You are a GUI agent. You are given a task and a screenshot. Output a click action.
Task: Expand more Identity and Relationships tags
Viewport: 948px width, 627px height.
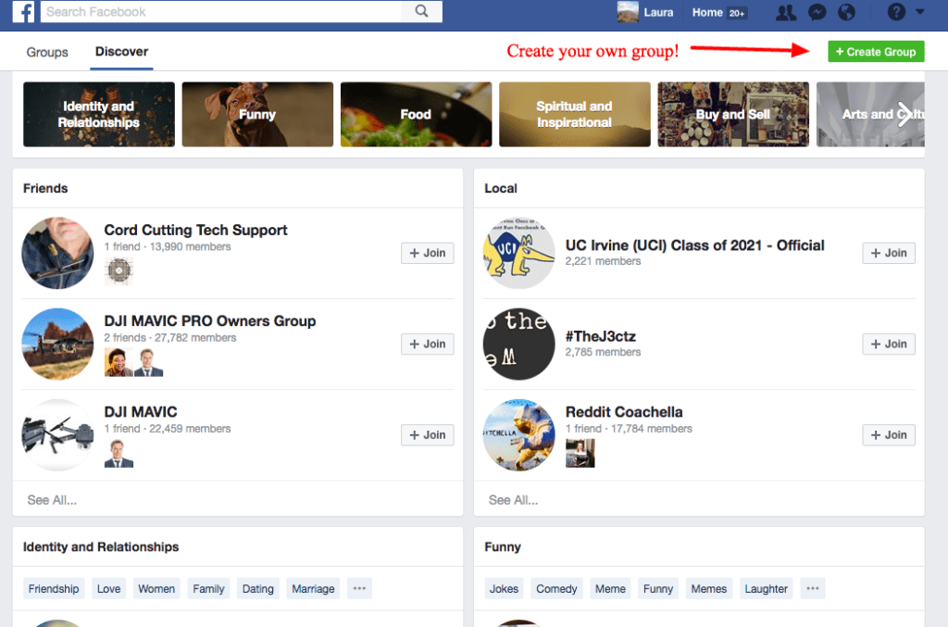[x=359, y=588]
